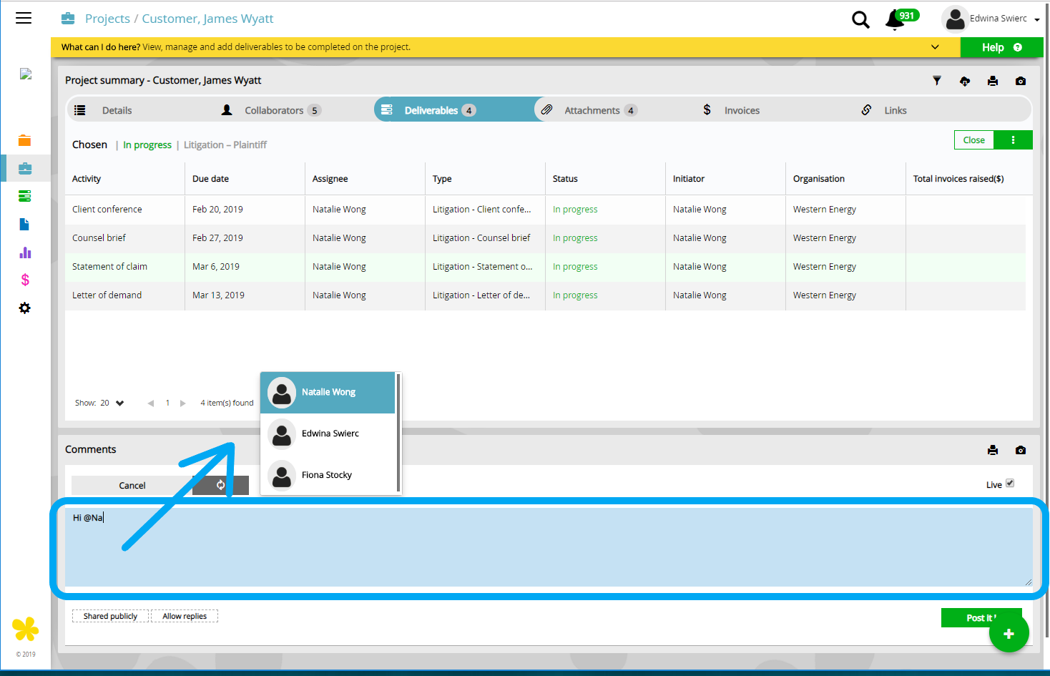Open the settings gear in left sidebar

[25, 308]
